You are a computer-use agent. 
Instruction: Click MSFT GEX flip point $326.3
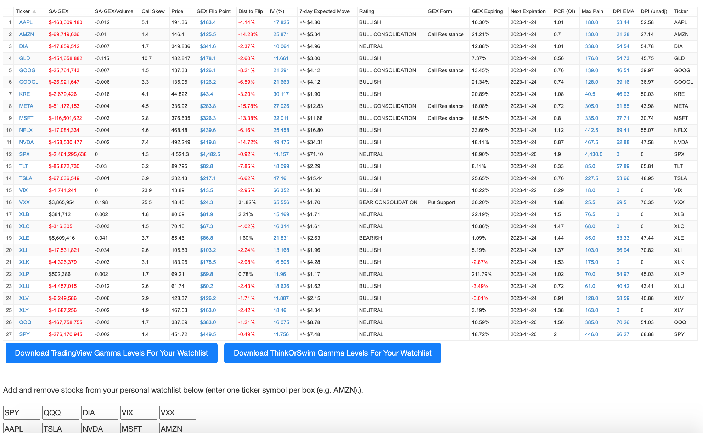click(x=208, y=118)
